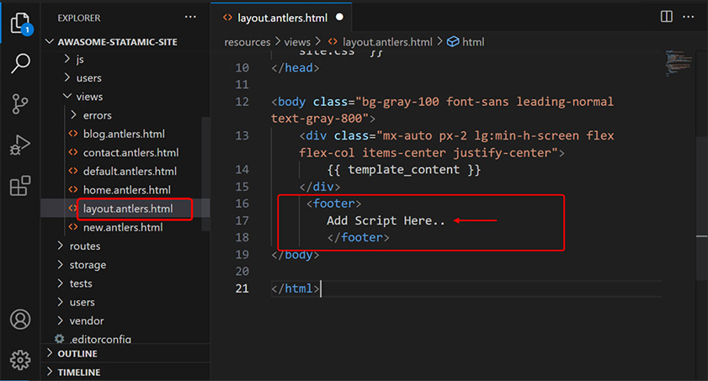The width and height of the screenshot is (708, 381).
Task: Open the Run and Debug view icon
Action: click(20, 145)
